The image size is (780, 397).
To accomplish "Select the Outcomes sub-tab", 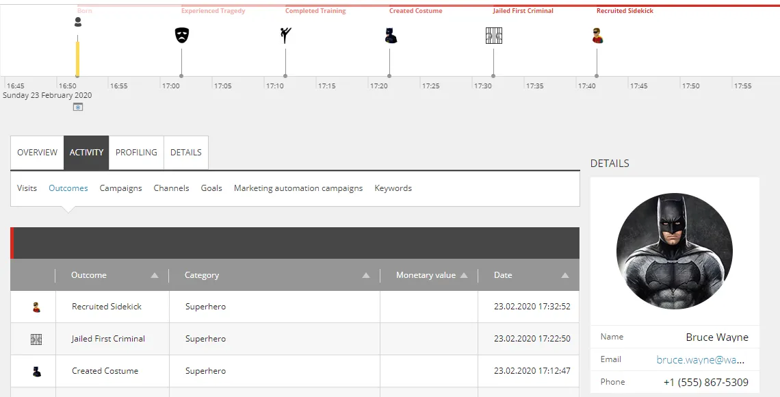I will click(68, 188).
